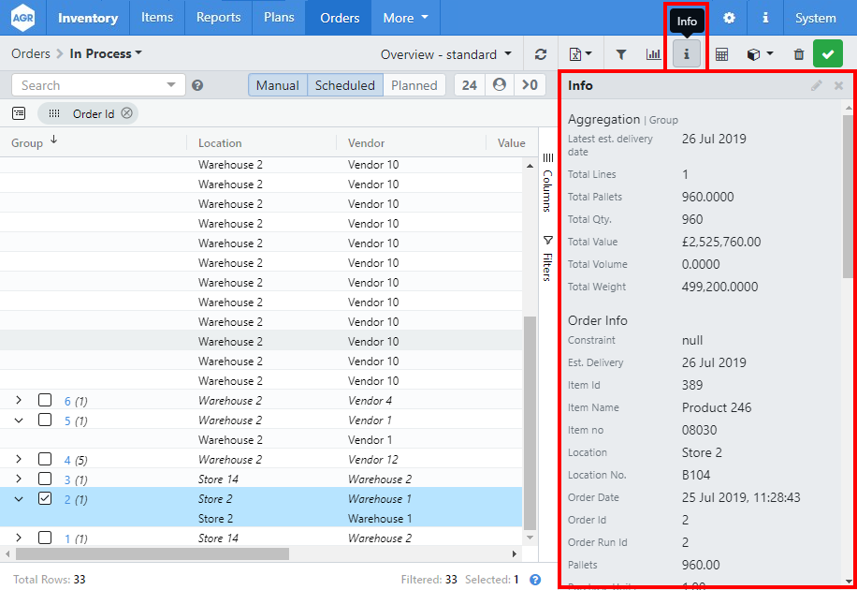The width and height of the screenshot is (857, 590).
Task: Toggle the Planned order filter
Action: 414,85
